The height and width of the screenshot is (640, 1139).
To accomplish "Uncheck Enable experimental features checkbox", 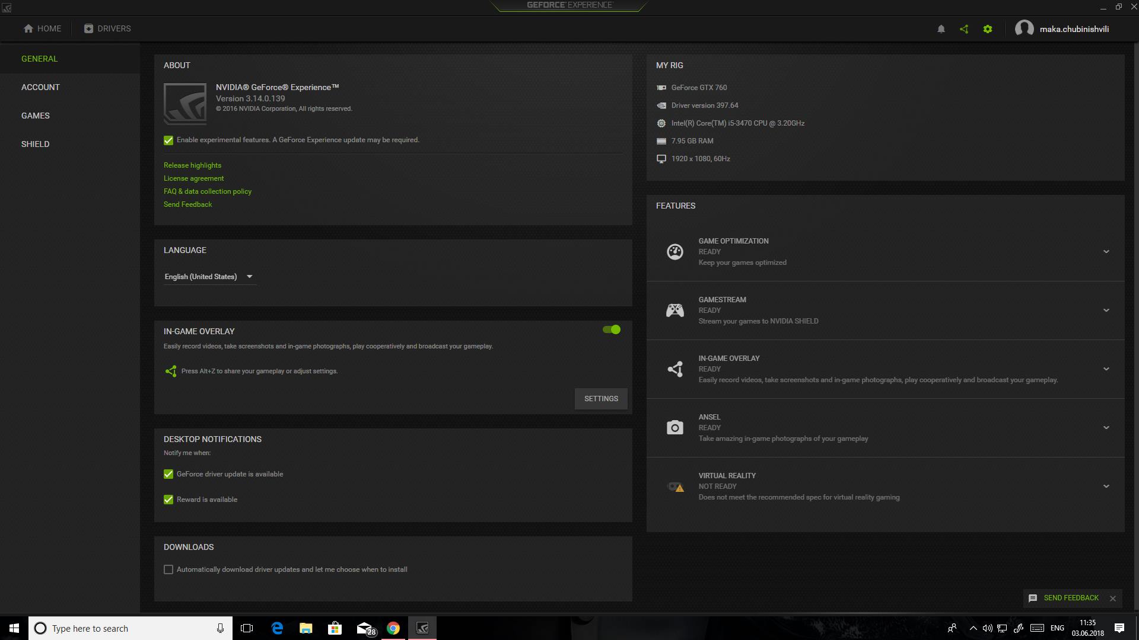I will coord(168,140).
